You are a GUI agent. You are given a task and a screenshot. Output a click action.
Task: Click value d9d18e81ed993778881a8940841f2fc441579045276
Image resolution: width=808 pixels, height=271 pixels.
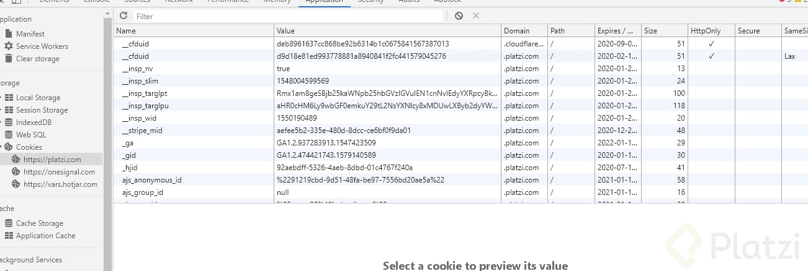(x=361, y=56)
